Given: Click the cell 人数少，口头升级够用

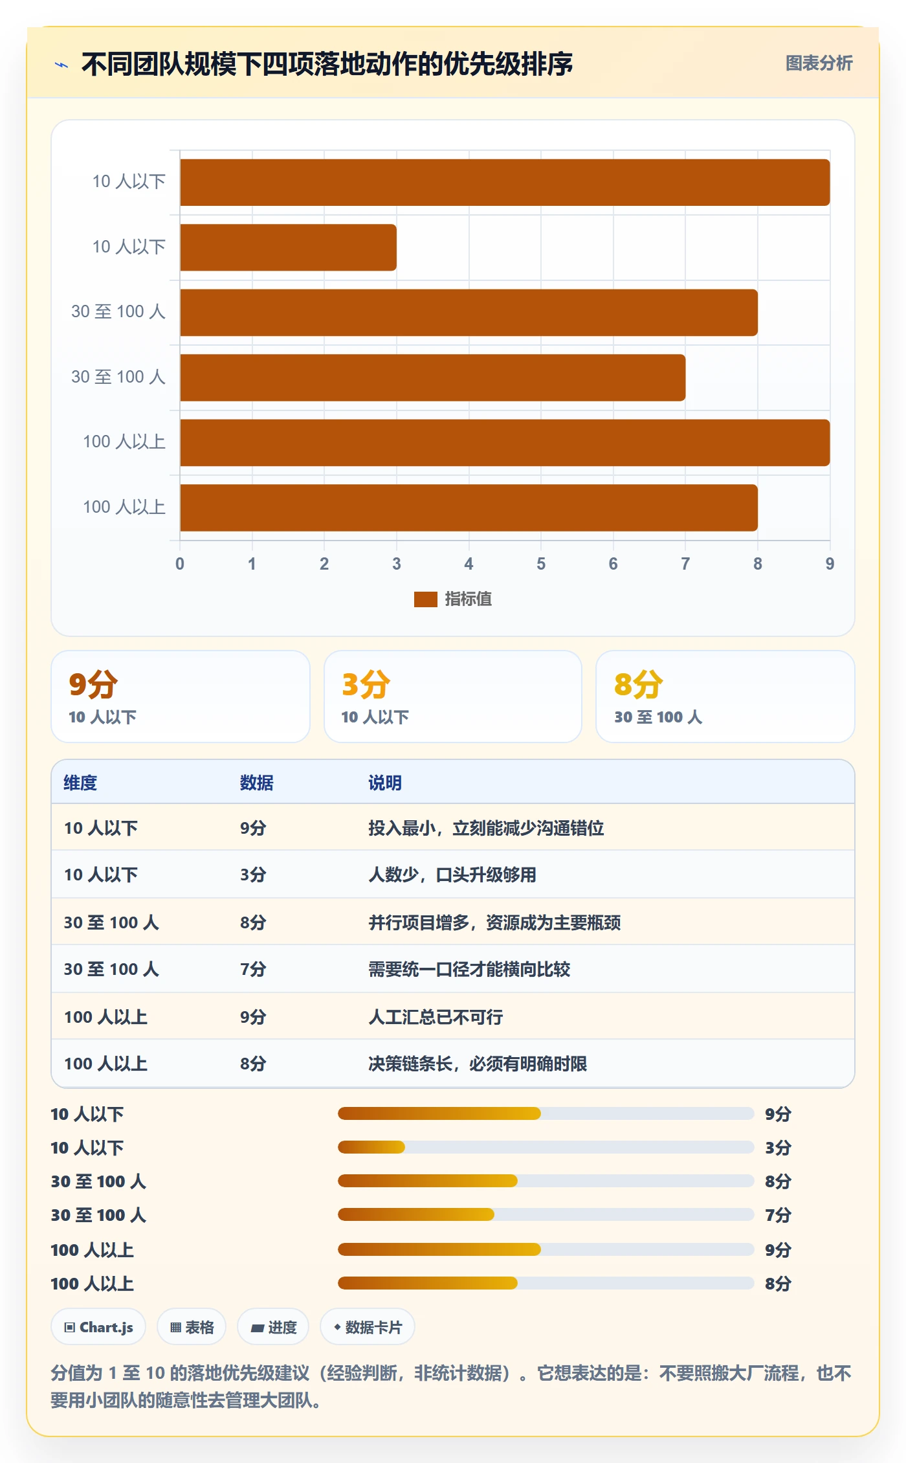Looking at the screenshot, I should coord(452,875).
